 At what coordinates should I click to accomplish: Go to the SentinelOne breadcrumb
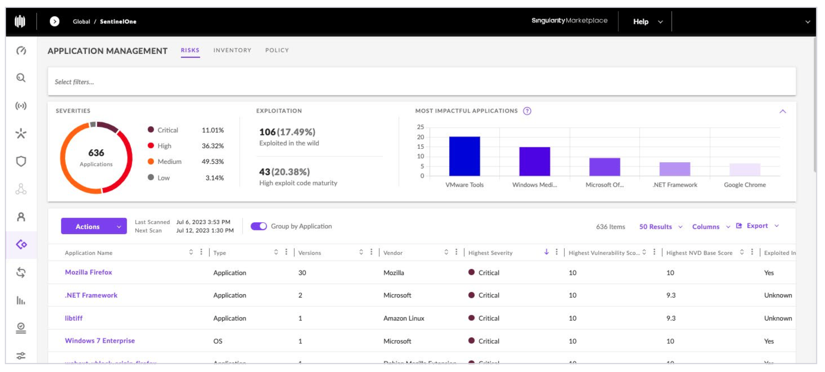(118, 22)
